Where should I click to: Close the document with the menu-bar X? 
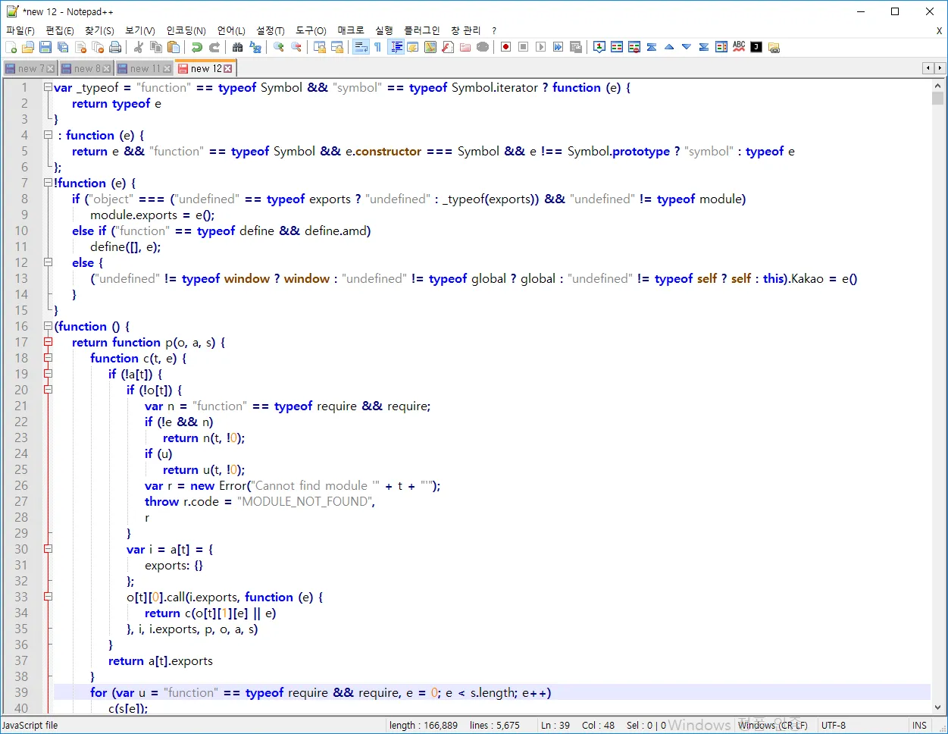click(939, 30)
